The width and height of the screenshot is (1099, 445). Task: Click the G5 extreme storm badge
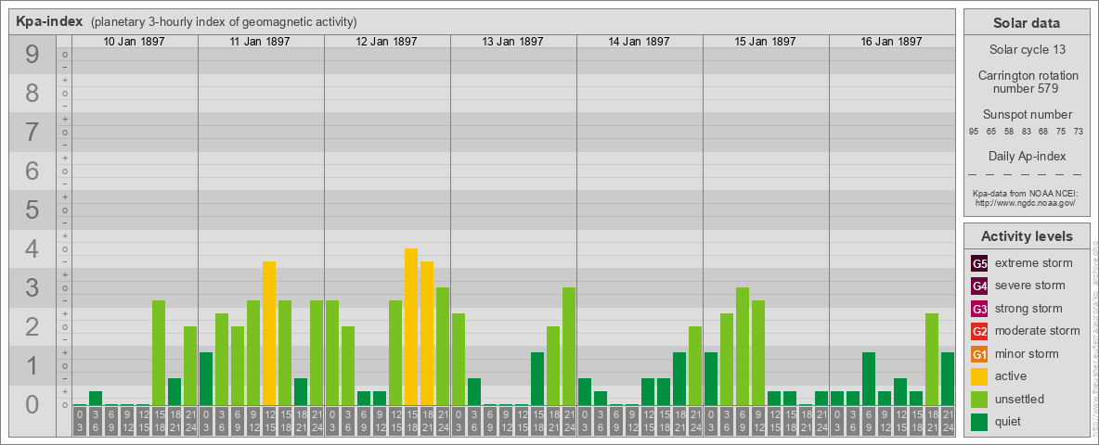coord(979,263)
